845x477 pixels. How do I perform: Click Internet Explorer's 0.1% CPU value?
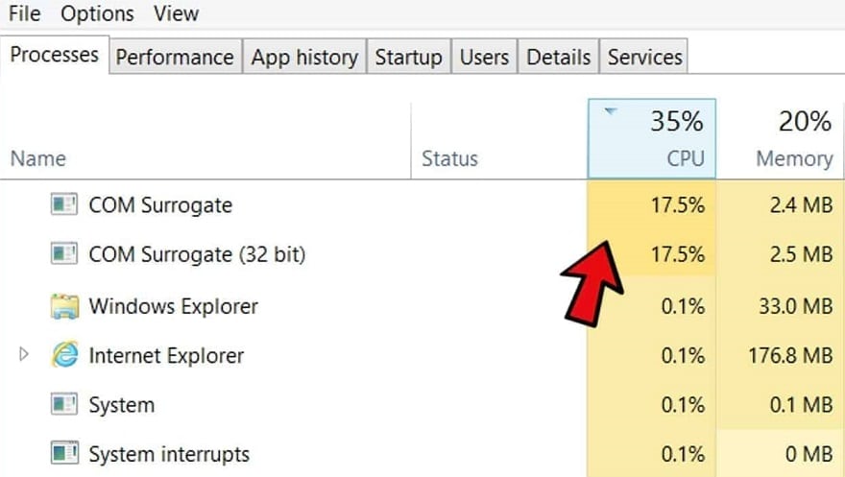coord(683,355)
